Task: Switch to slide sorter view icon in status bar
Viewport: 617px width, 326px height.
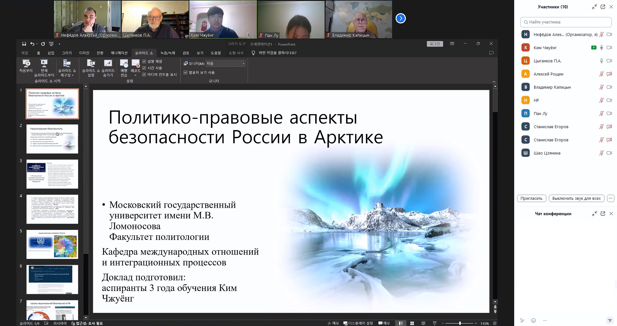Action: click(x=412, y=323)
